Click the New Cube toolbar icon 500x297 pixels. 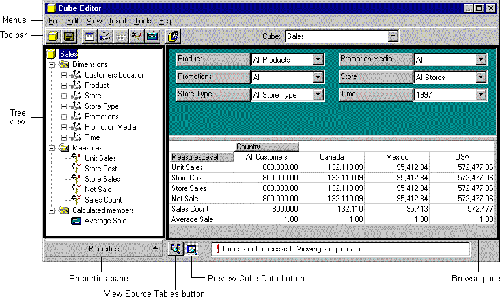(x=53, y=37)
